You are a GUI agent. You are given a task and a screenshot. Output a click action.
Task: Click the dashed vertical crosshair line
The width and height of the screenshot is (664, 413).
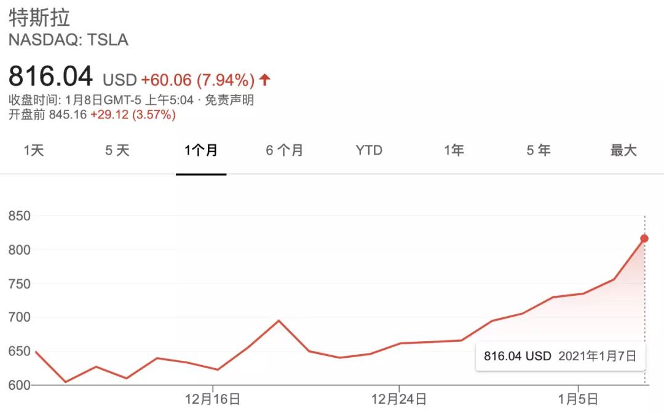click(x=644, y=307)
